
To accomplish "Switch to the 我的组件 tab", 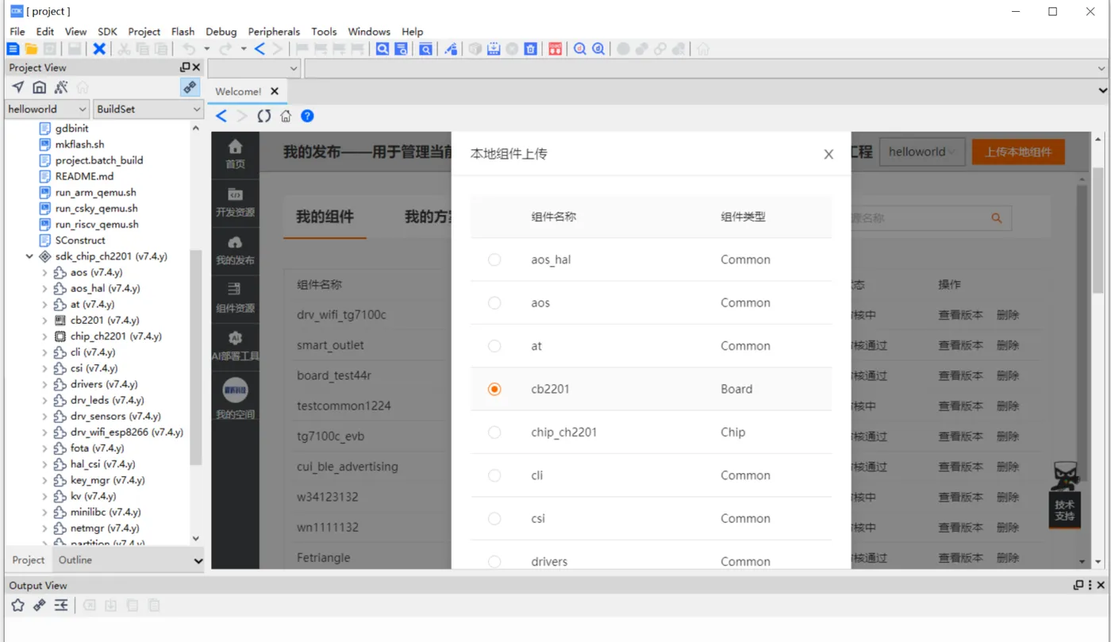I will 325,217.
